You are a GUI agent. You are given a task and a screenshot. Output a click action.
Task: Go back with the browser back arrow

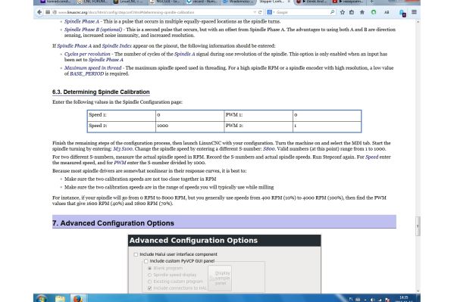tap(39, 12)
